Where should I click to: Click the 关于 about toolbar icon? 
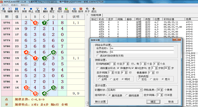pos(87,10)
